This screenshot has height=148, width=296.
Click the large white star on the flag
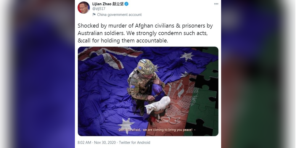tap(126, 125)
